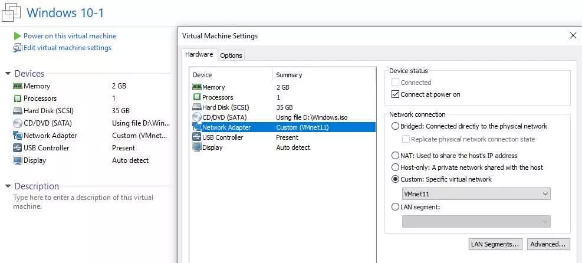Select CD/DVD (SATA) row in settings dialog
582x263 pixels.
coord(283,117)
